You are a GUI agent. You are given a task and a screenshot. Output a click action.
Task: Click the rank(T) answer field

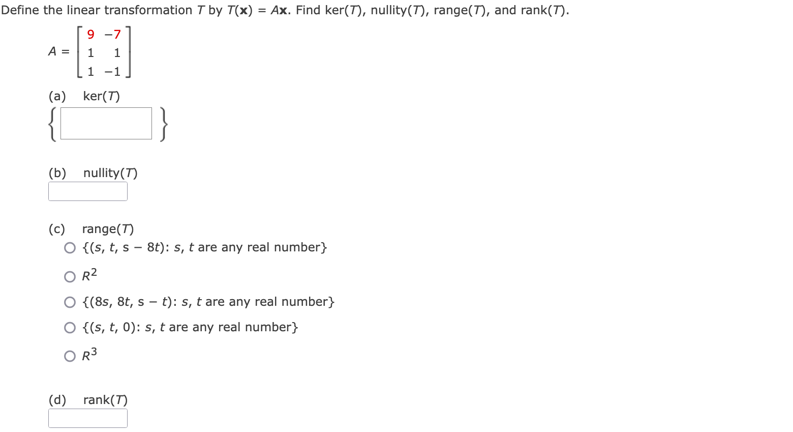point(87,417)
